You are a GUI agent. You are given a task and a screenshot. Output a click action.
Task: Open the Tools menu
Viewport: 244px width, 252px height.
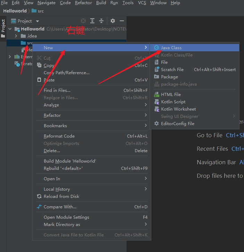[x=128, y=3]
